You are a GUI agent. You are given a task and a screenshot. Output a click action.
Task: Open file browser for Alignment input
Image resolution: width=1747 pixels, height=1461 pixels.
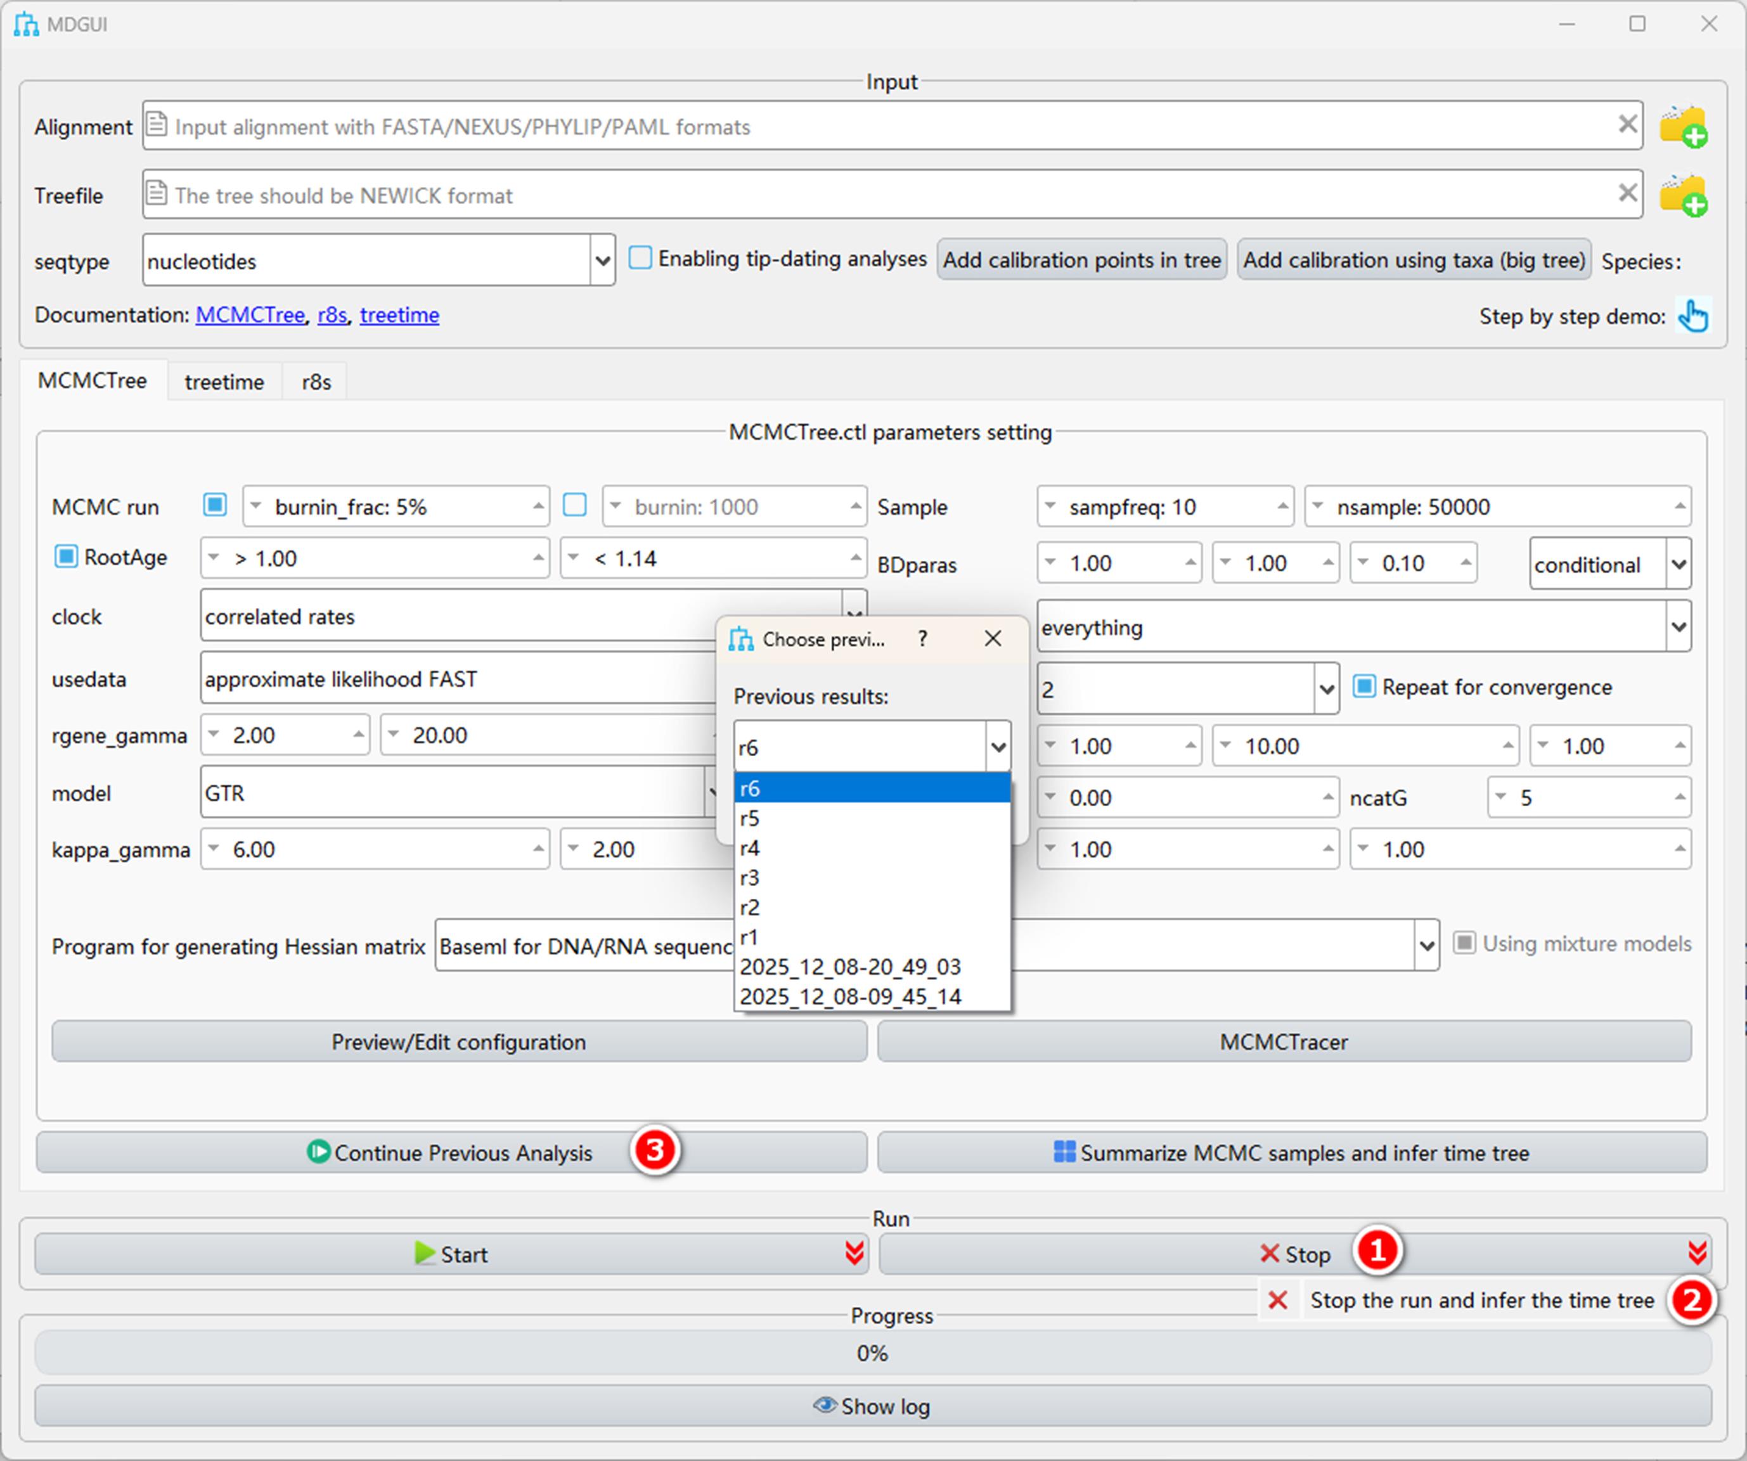tap(1682, 127)
